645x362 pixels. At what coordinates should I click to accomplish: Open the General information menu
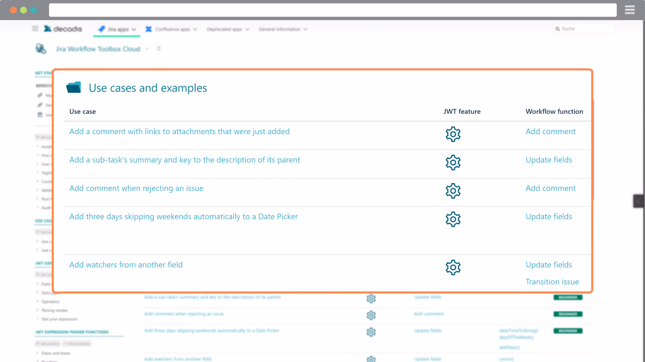pos(283,29)
